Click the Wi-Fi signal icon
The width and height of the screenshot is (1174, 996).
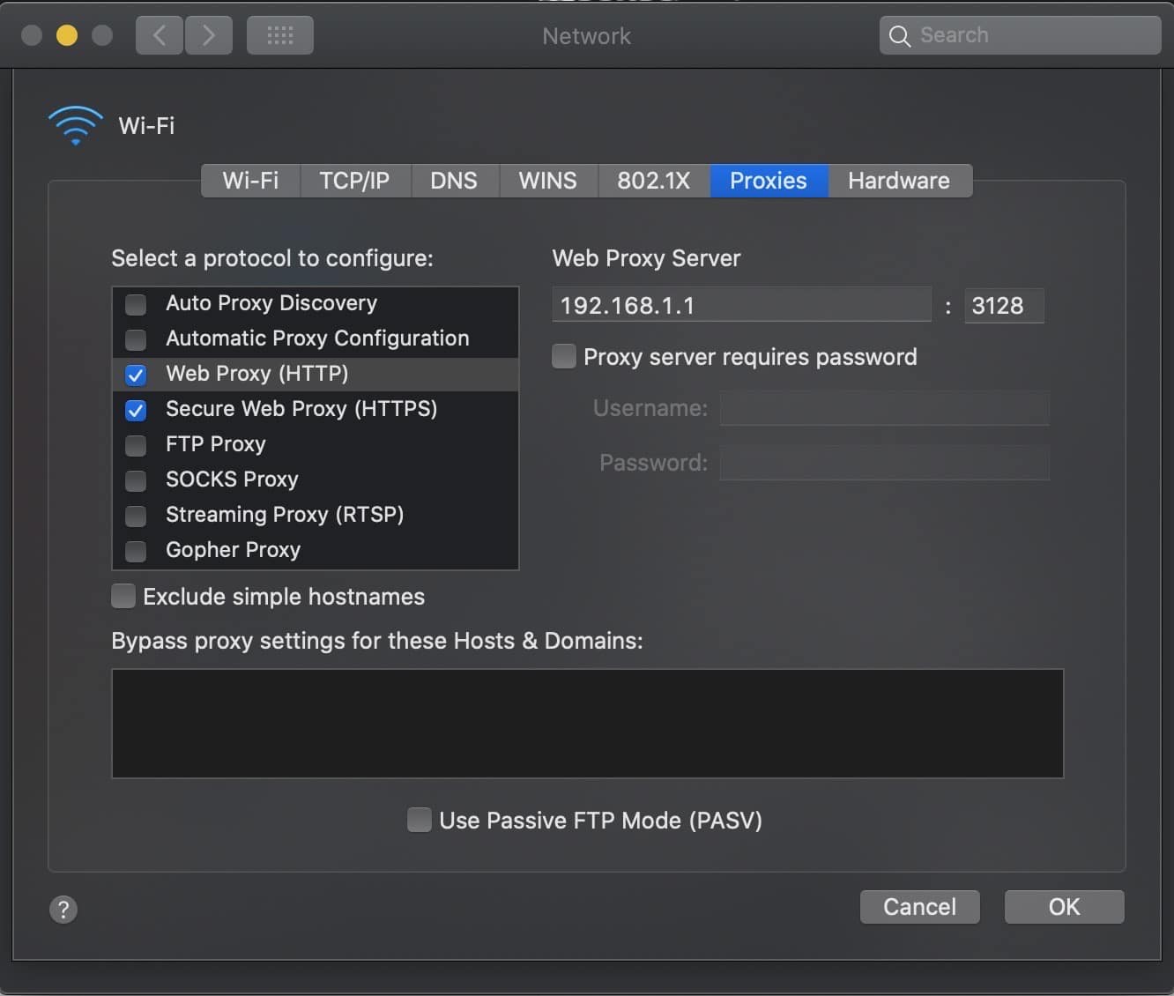tap(75, 124)
